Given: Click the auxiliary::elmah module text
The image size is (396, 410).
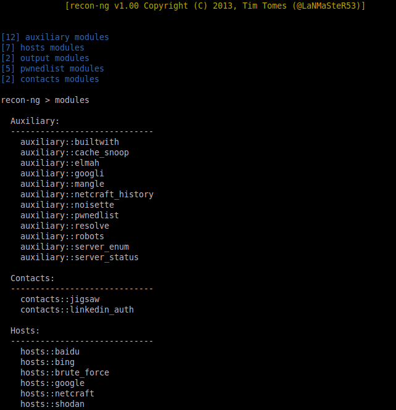Looking at the screenshot, I should point(60,163).
